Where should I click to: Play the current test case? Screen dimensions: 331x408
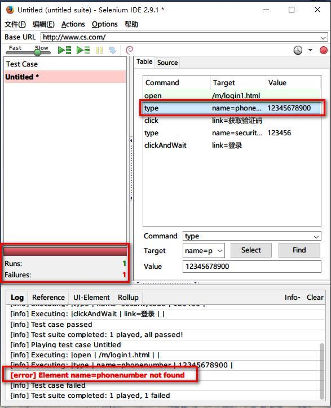click(x=83, y=50)
